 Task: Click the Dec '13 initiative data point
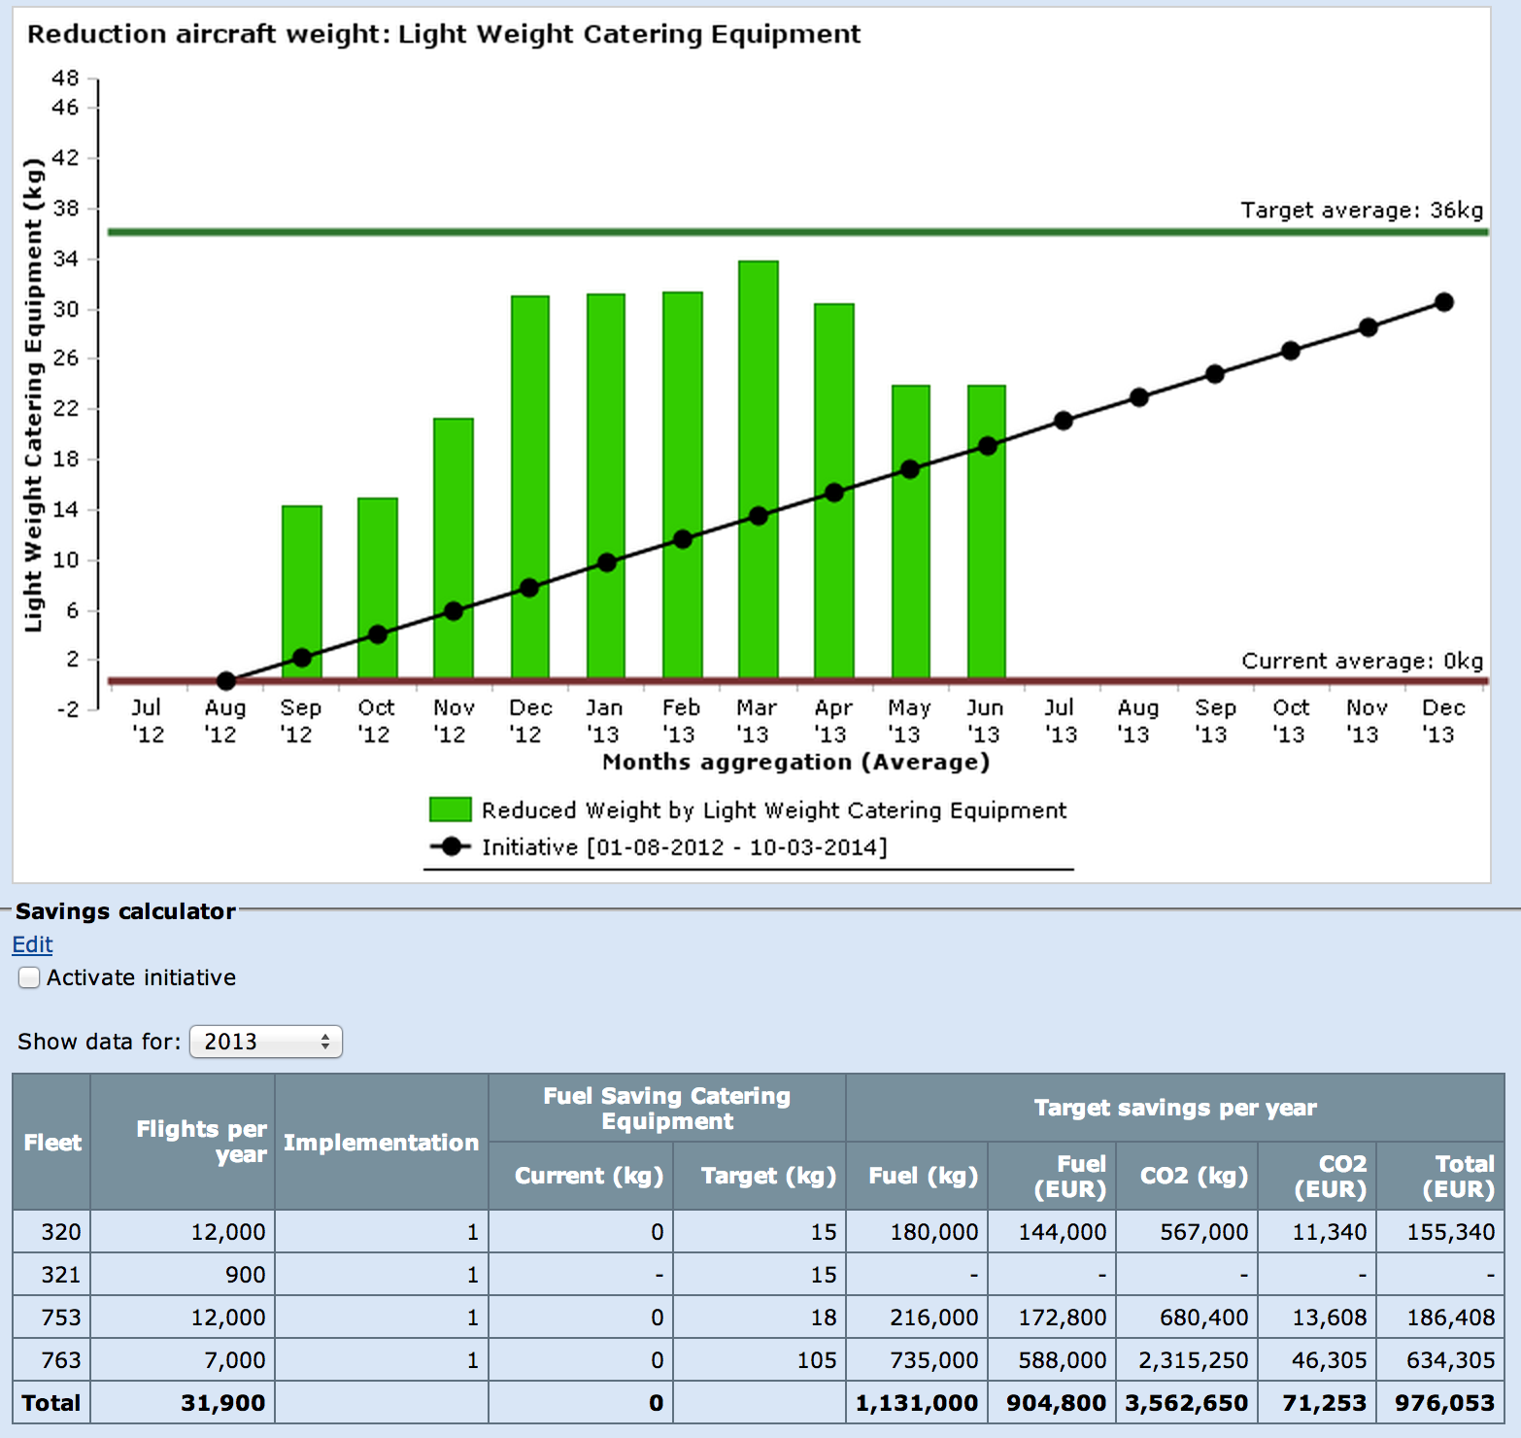pos(1443,302)
